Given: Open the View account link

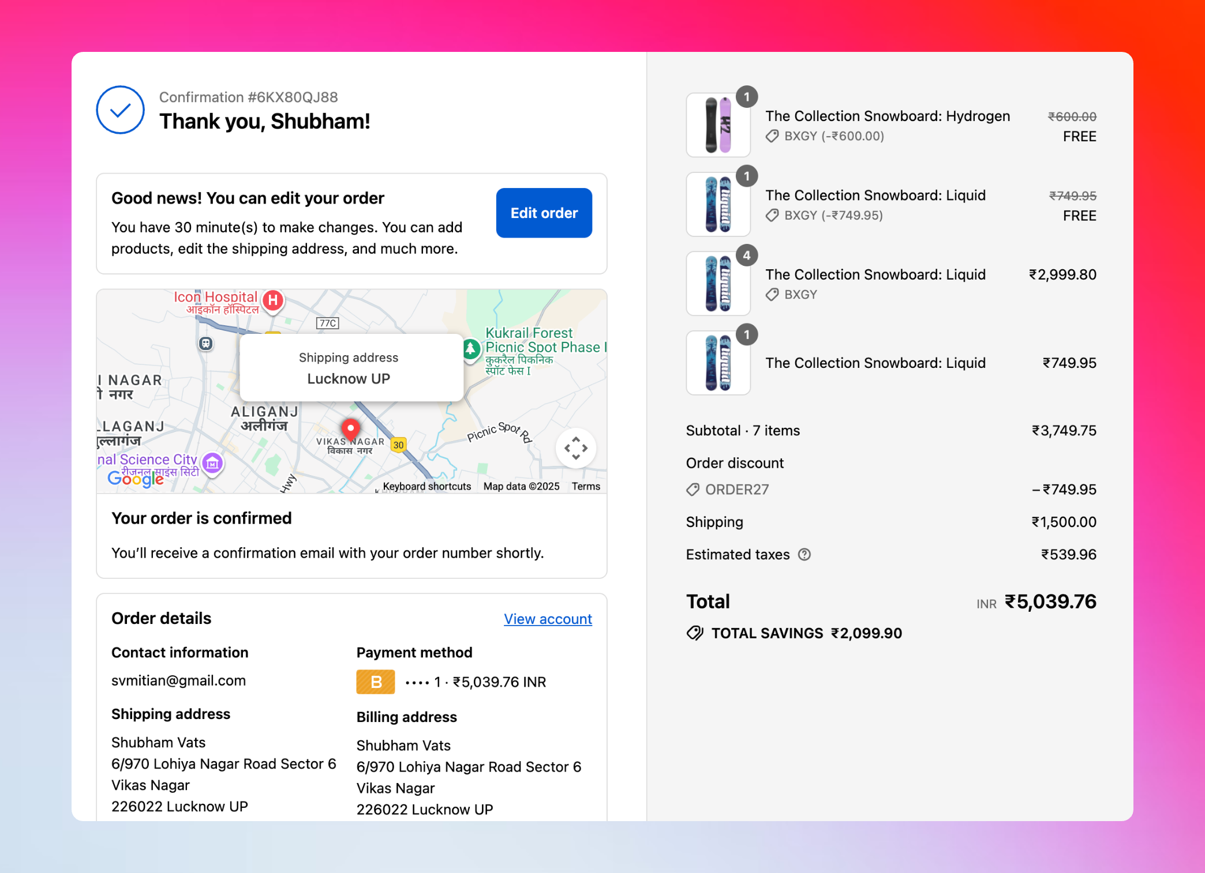Looking at the screenshot, I should click(x=547, y=619).
